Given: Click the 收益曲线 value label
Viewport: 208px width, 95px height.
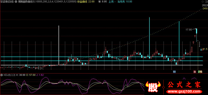Looking at the screenshot, I should pyautogui.click(x=86, y=2).
